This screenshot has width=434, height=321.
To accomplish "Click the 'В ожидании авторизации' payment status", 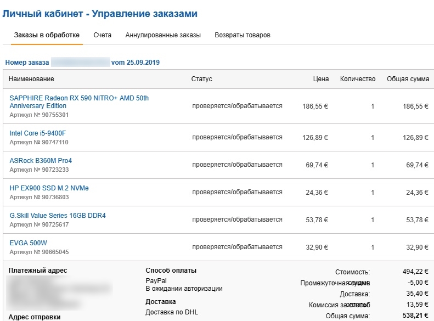I will point(184,288).
